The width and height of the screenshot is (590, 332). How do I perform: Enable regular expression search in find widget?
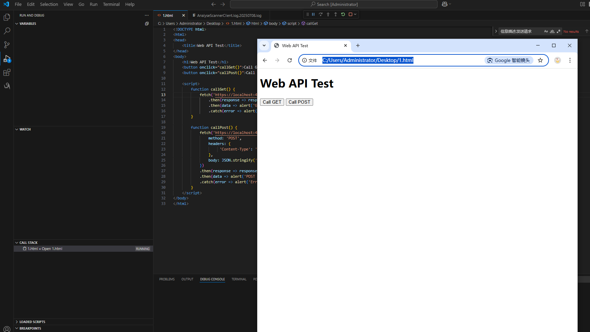[558, 31]
